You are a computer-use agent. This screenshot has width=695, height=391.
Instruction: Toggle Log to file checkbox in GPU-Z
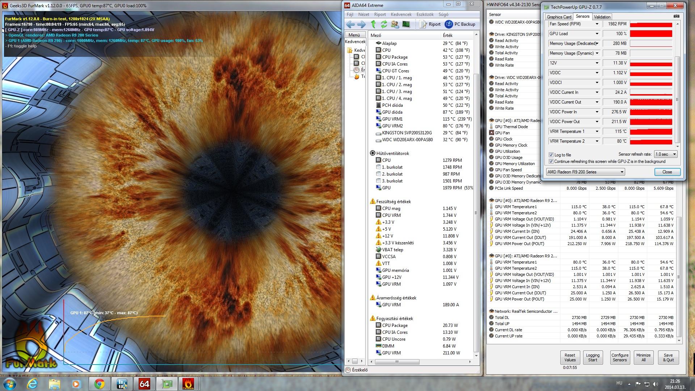[x=551, y=155]
